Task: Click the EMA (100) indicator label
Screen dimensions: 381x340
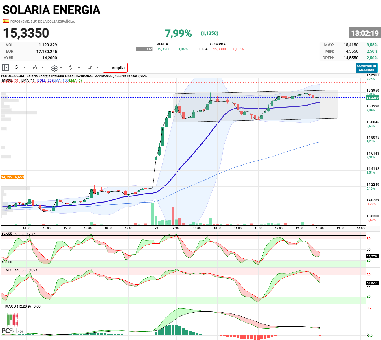Action: tap(61, 80)
